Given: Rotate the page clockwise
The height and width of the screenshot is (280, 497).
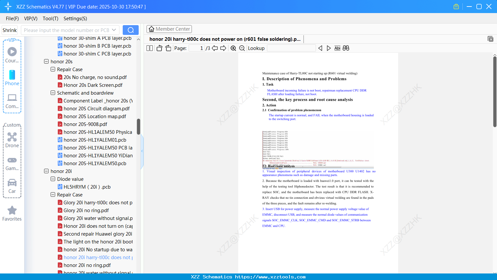Looking at the screenshot, I should click(168, 48).
